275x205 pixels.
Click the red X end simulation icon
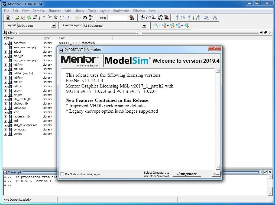[x=166, y=18]
